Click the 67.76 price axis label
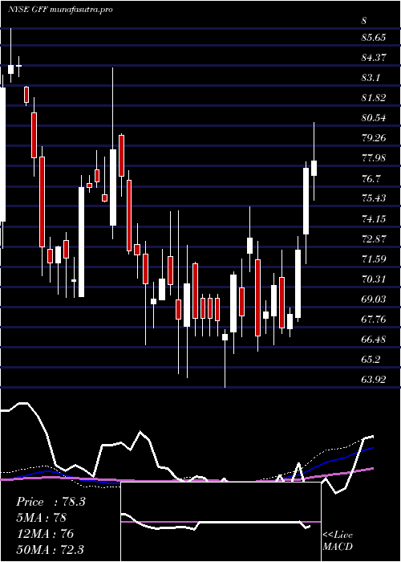401x562 pixels. tap(374, 319)
